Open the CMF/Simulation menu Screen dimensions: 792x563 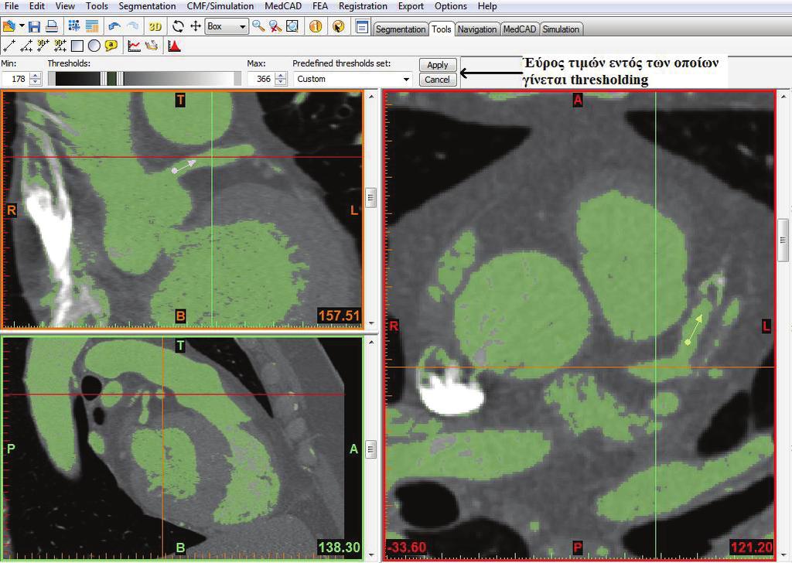click(x=220, y=6)
